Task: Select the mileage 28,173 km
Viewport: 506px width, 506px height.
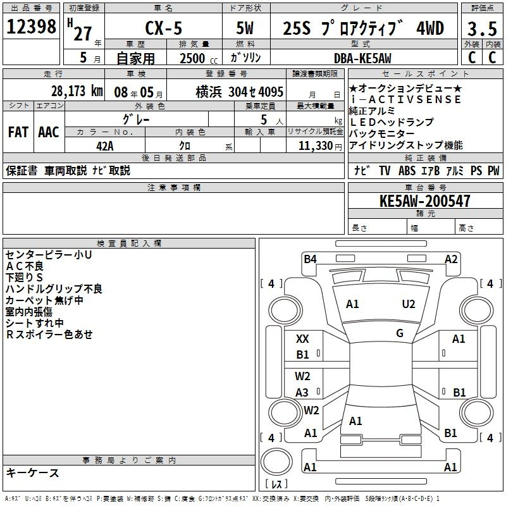Action: 77,91
